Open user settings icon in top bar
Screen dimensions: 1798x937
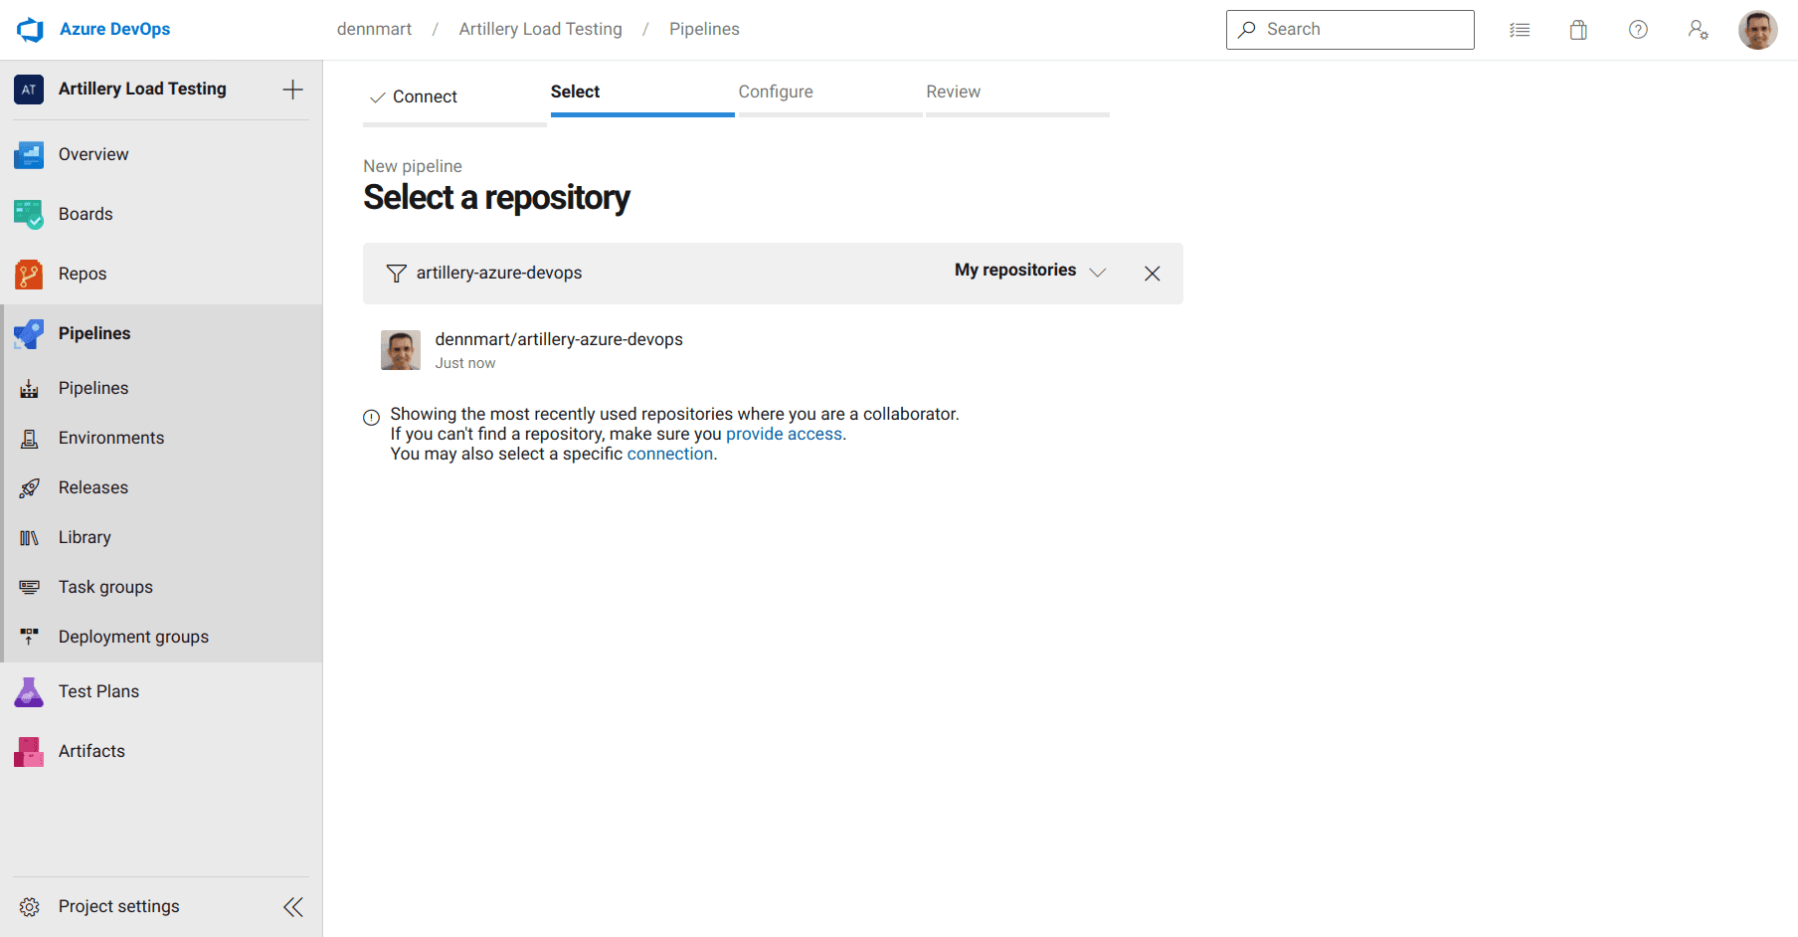[1699, 31]
